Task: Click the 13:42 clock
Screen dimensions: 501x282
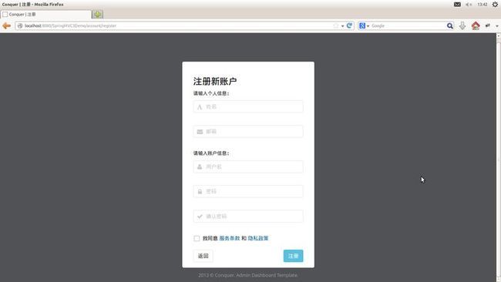Action: pyautogui.click(x=483, y=5)
